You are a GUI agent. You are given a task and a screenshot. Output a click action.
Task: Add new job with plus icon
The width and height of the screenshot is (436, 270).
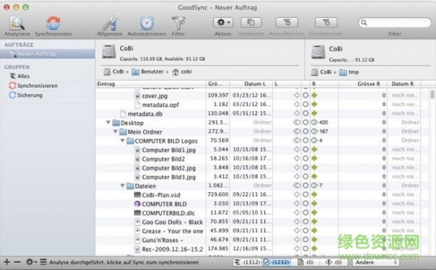7,262
